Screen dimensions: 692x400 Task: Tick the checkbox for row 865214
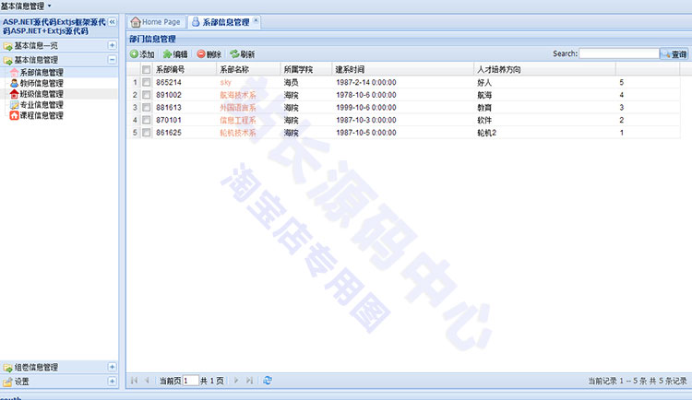tap(145, 82)
